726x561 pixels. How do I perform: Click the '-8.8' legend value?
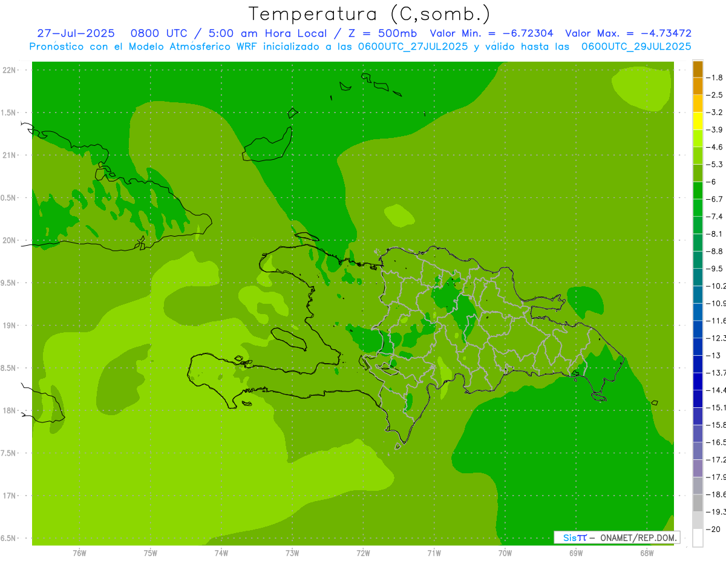click(715, 251)
